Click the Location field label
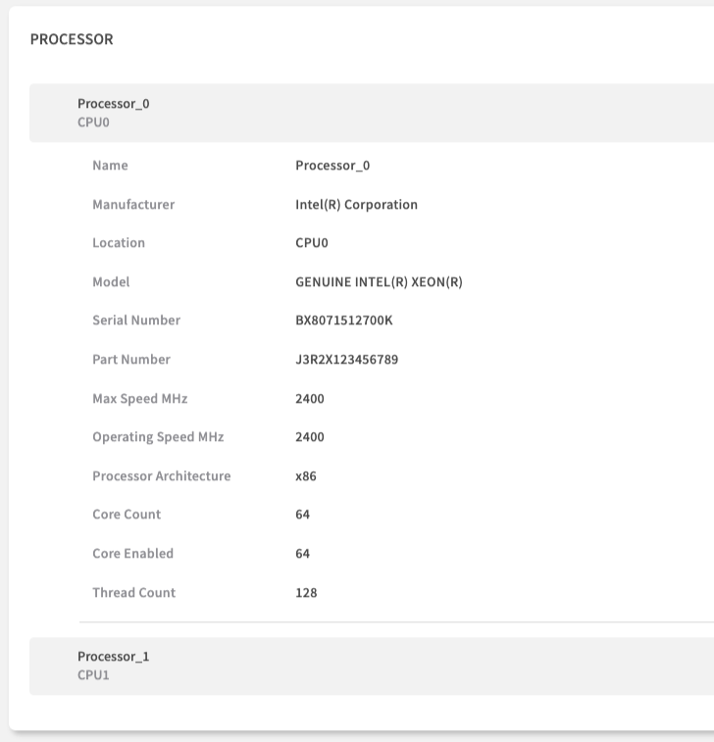This screenshot has width=714, height=742. click(x=119, y=243)
